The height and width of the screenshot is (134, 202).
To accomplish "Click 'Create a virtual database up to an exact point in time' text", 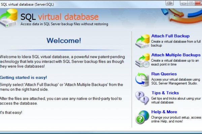I will [175, 62].
